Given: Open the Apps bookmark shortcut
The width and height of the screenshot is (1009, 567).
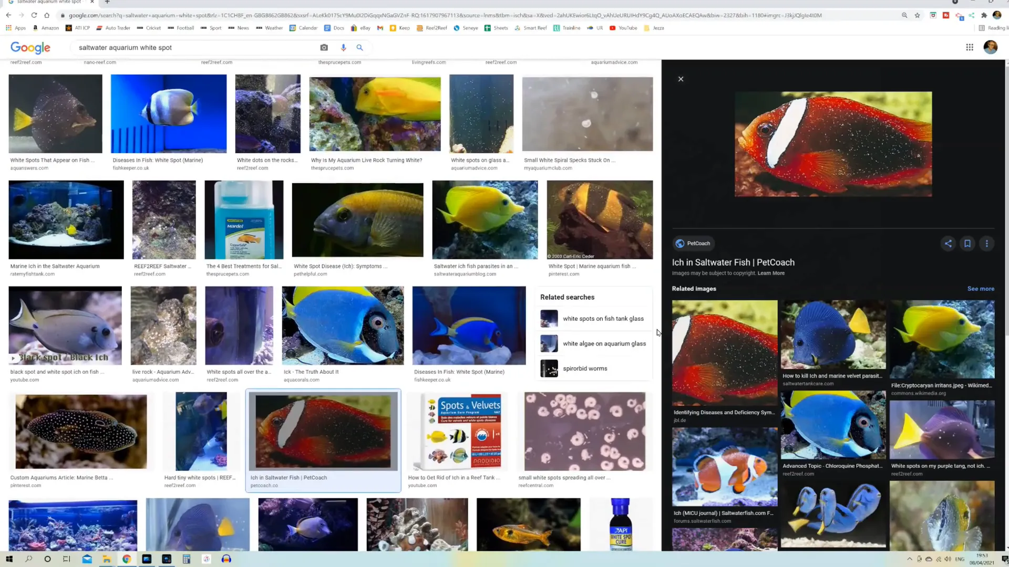Looking at the screenshot, I should pyautogui.click(x=16, y=28).
